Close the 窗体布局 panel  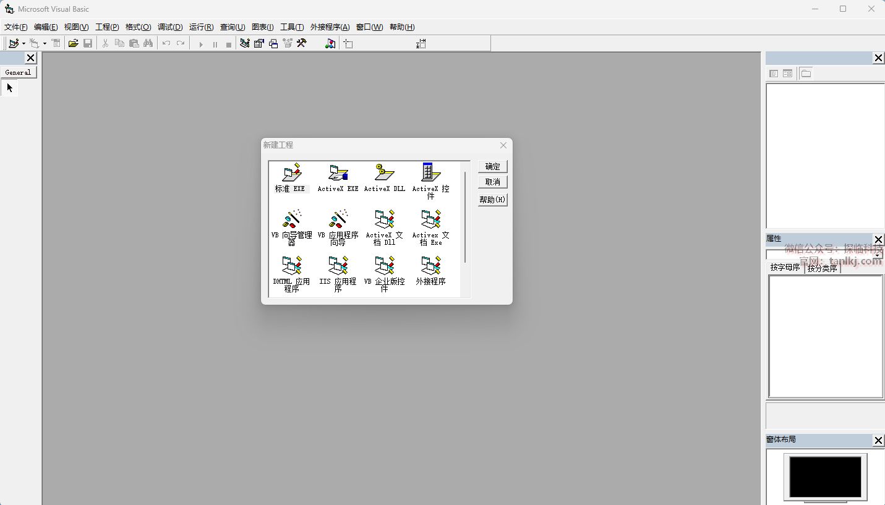click(878, 440)
